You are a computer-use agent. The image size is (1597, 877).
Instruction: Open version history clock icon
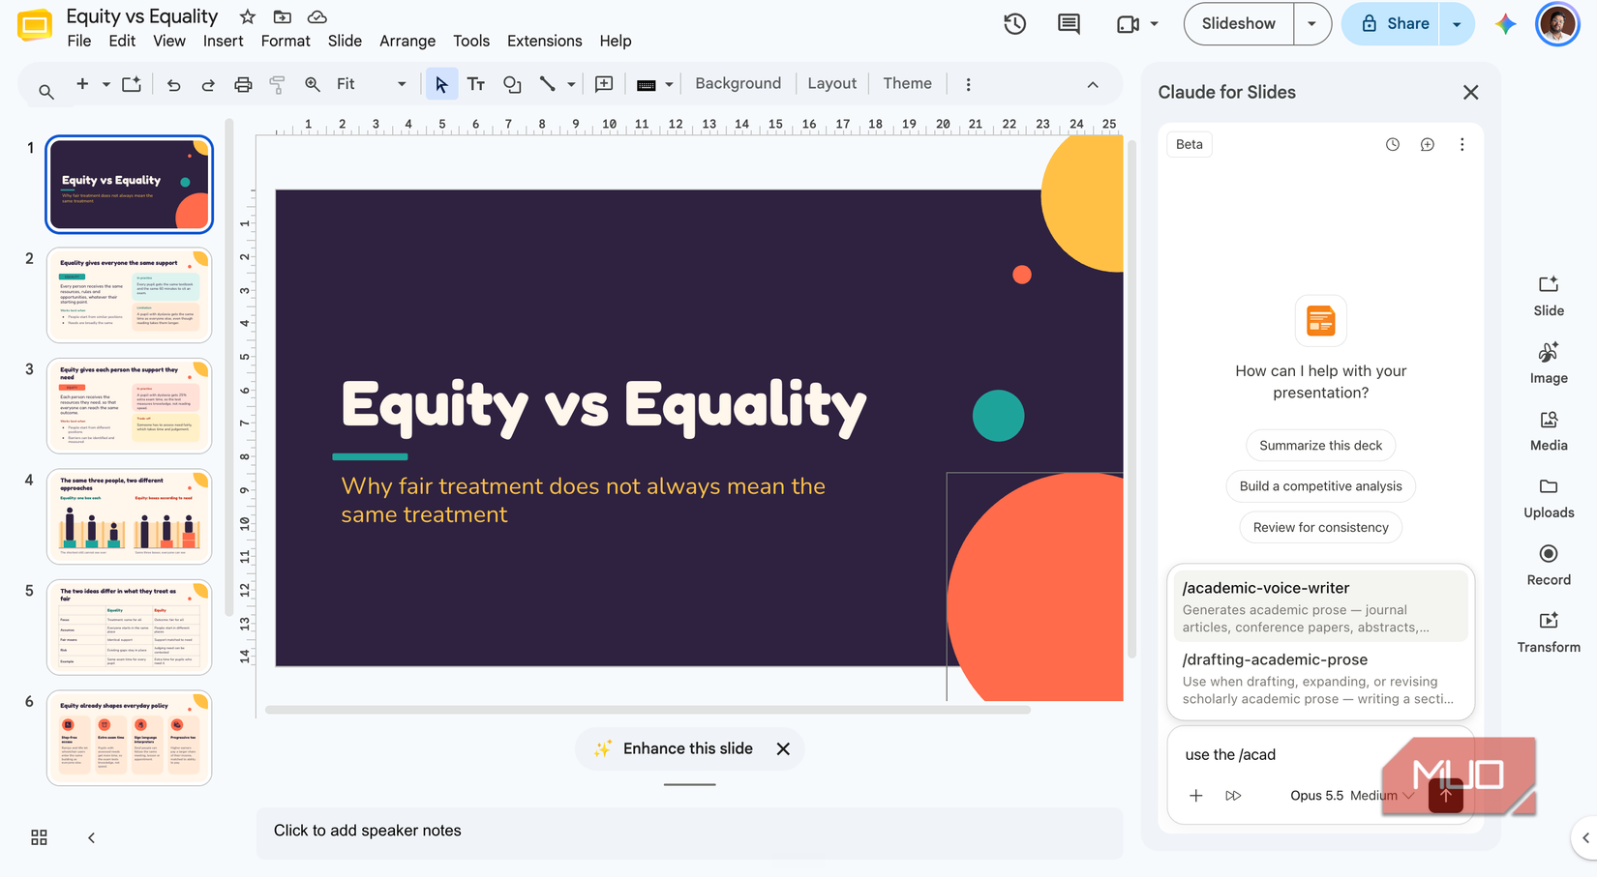pos(1014,24)
